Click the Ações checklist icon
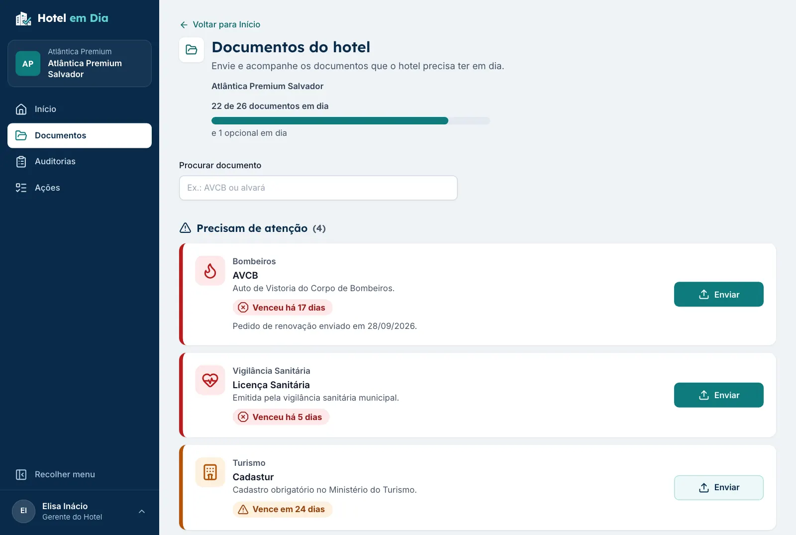796x535 pixels. point(21,188)
